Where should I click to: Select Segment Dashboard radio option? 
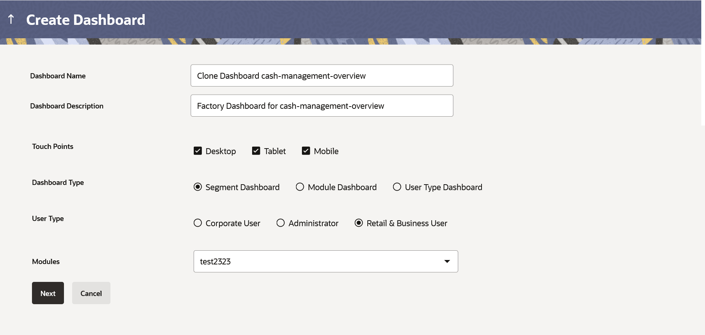pos(198,187)
